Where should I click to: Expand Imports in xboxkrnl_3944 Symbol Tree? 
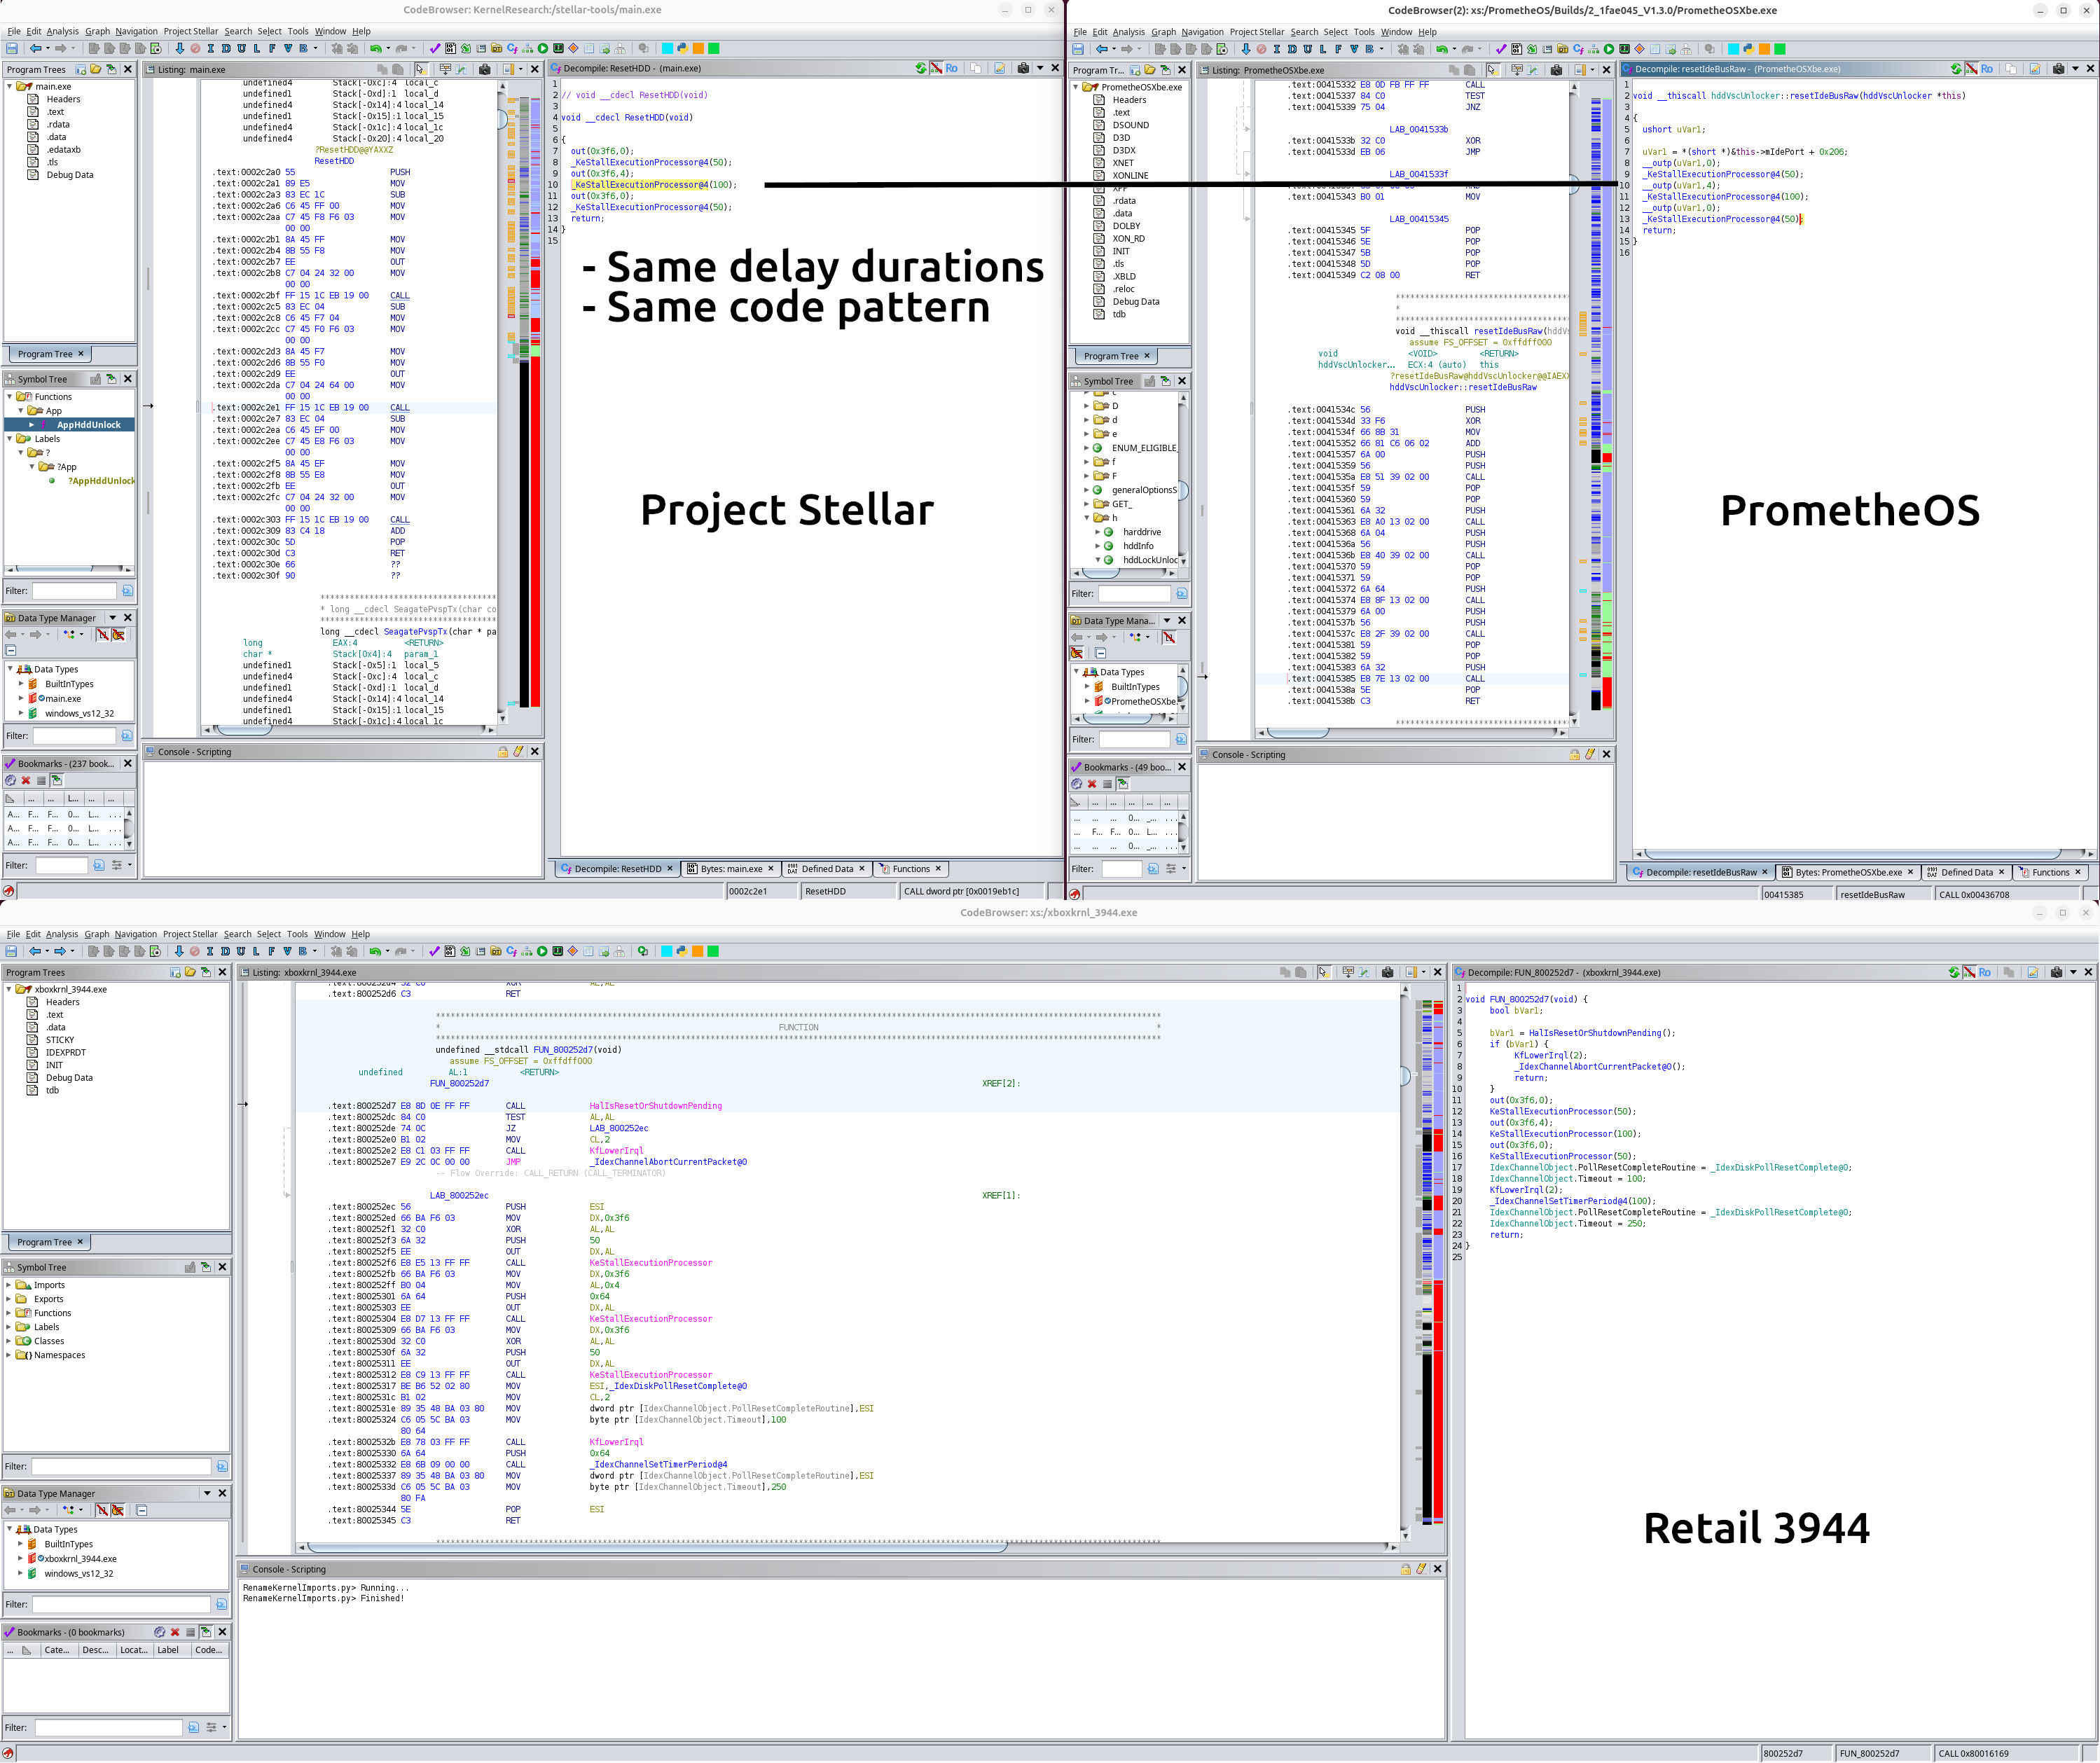(9, 1285)
